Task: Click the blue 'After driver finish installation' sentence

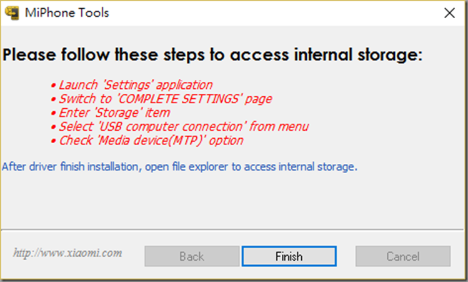Action: point(179,167)
